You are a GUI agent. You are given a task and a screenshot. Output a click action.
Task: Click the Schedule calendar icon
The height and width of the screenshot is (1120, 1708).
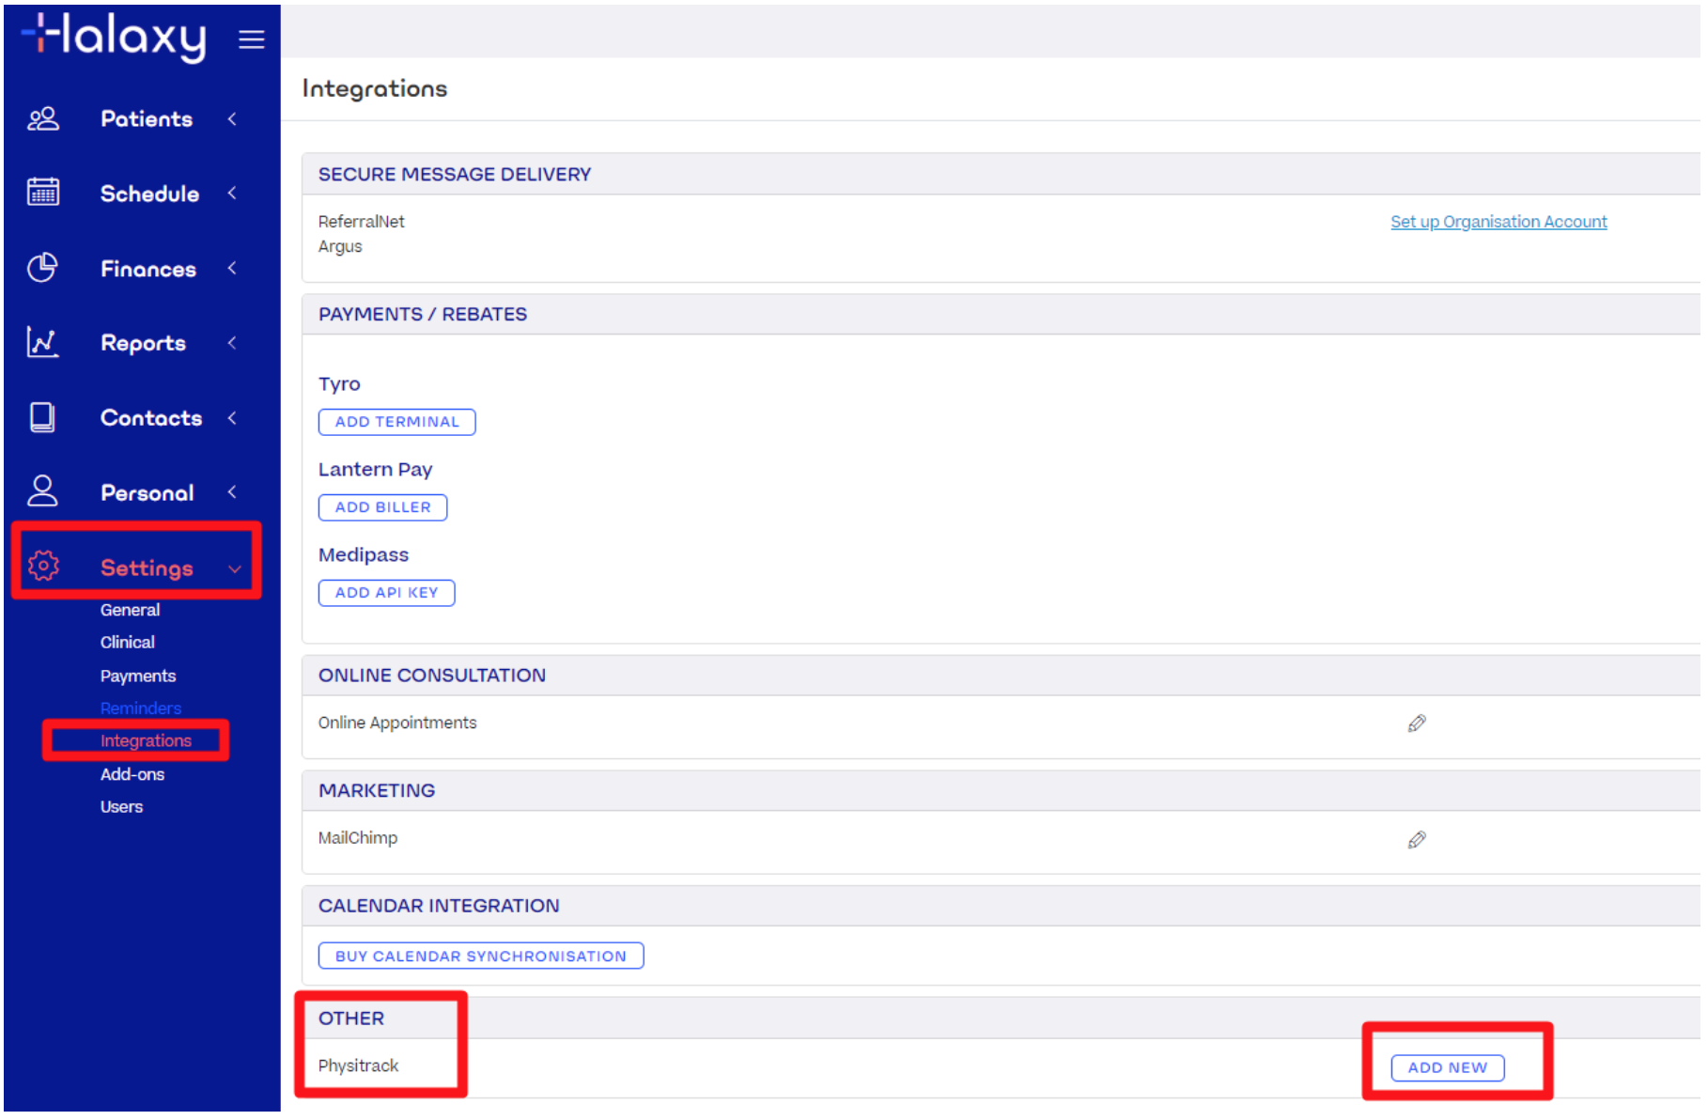pyautogui.click(x=43, y=192)
